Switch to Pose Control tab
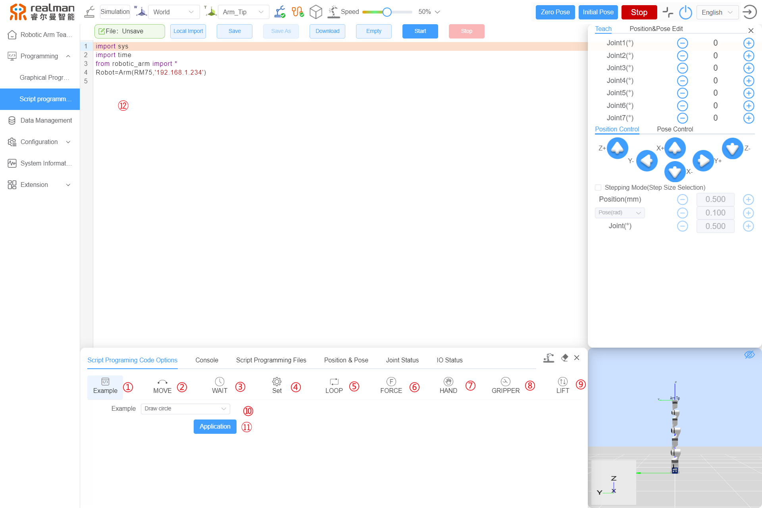The image size is (762, 508). (x=674, y=129)
